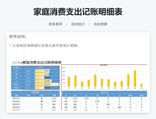The image size is (156, 119).
Task: Click the total value 13,561
Action: [x=41, y=68]
